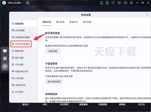
Task: Select 文件及共享服务 in sidebar
Action: pyautogui.click(x=22, y=44)
